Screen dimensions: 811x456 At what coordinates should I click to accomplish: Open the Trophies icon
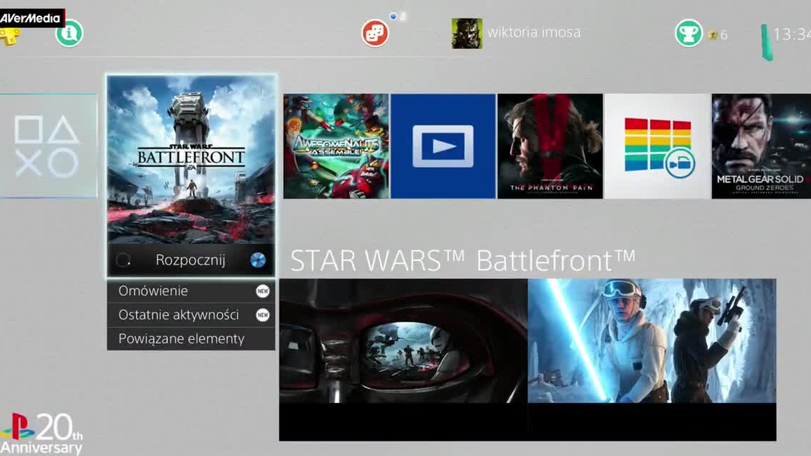(689, 33)
